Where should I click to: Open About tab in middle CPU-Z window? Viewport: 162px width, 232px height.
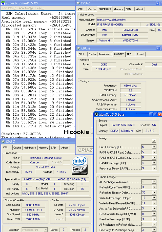140,54
